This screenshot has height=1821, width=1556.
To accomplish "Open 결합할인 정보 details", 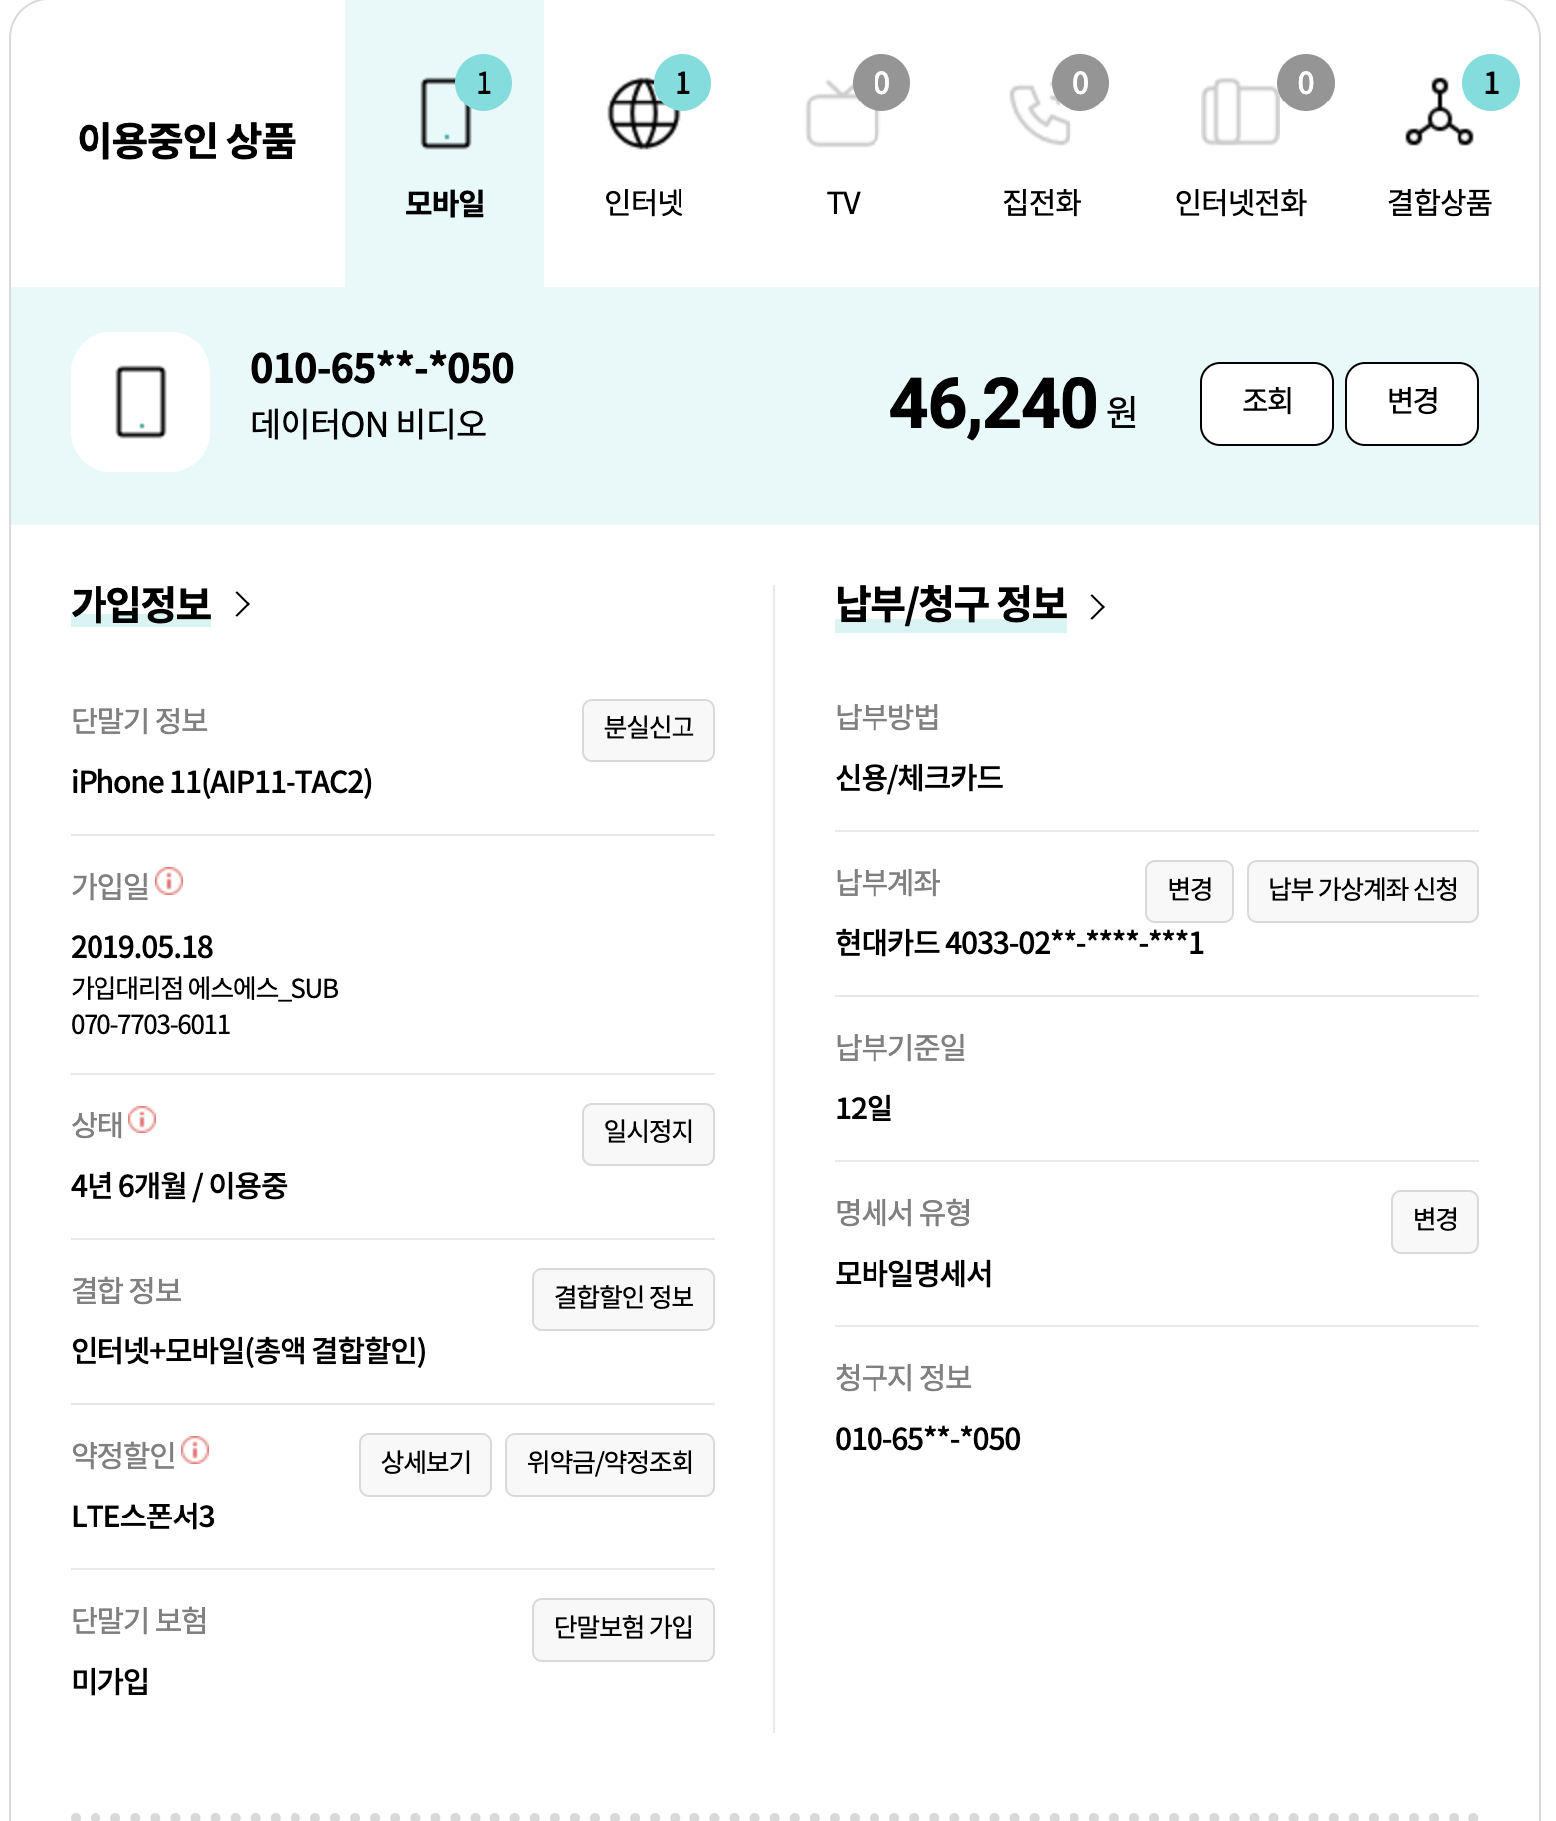I will click(623, 1300).
